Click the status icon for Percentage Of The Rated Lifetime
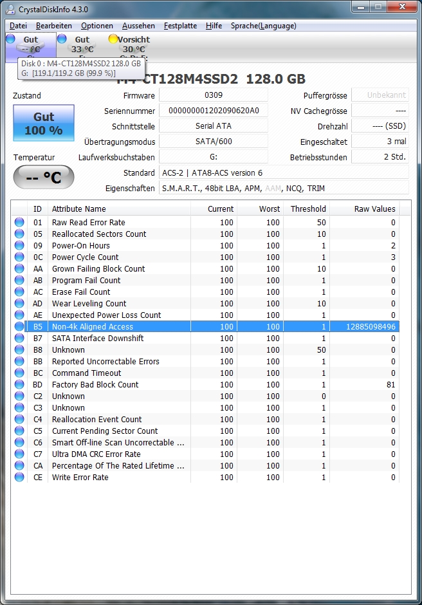Screen dimensions: 422x605 pos(19,465)
